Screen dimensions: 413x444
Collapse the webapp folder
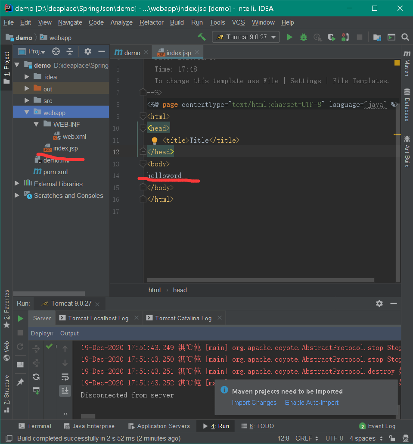point(27,113)
